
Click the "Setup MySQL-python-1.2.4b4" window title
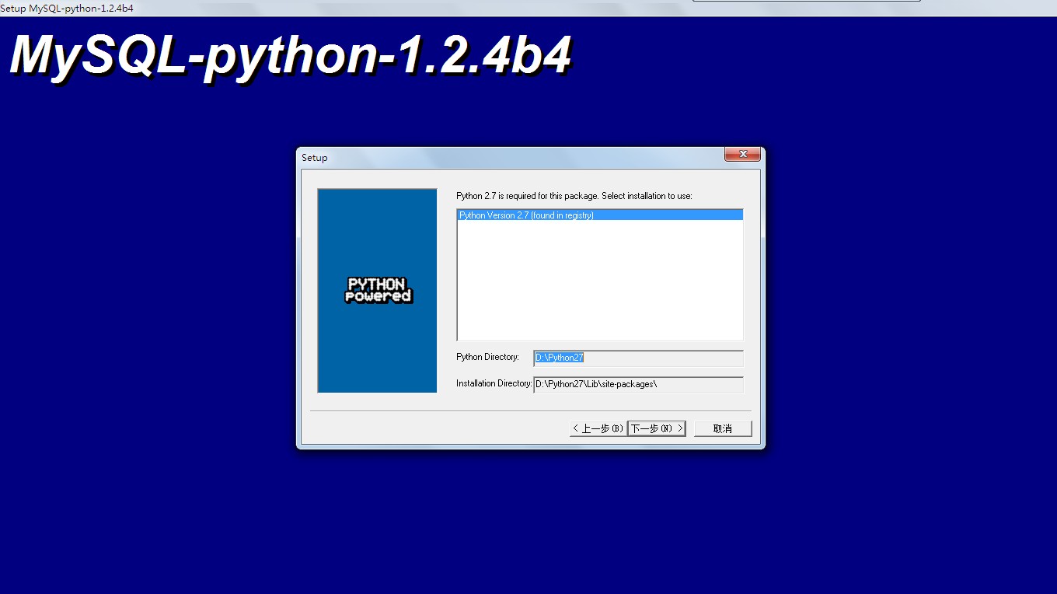(67, 8)
